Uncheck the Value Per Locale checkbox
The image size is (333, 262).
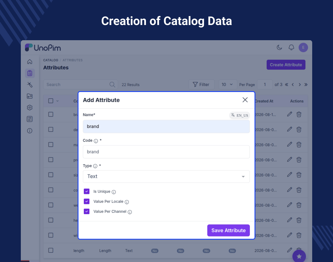pyautogui.click(x=87, y=201)
